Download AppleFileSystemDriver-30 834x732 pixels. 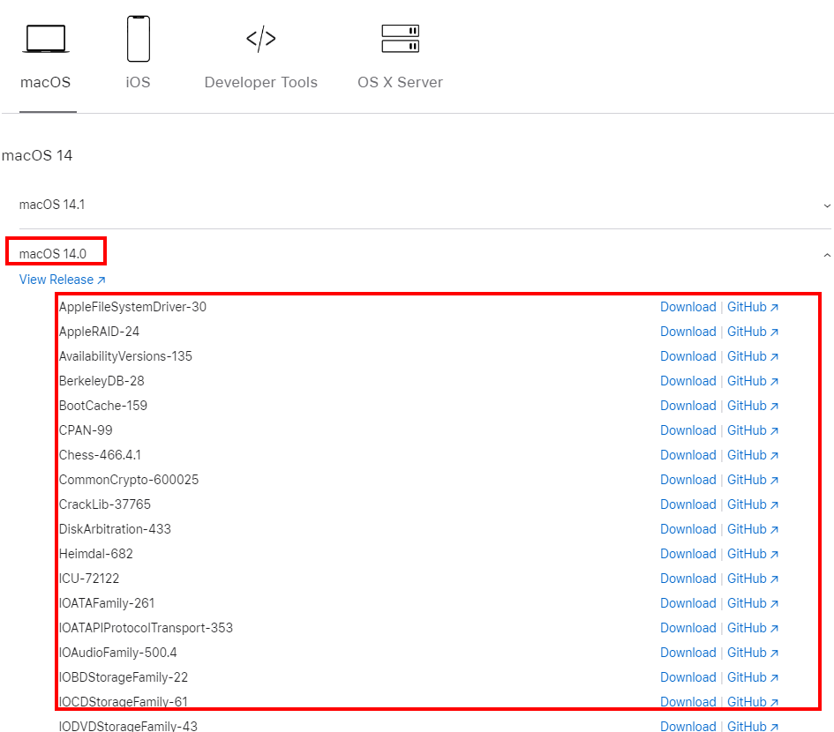pos(688,307)
